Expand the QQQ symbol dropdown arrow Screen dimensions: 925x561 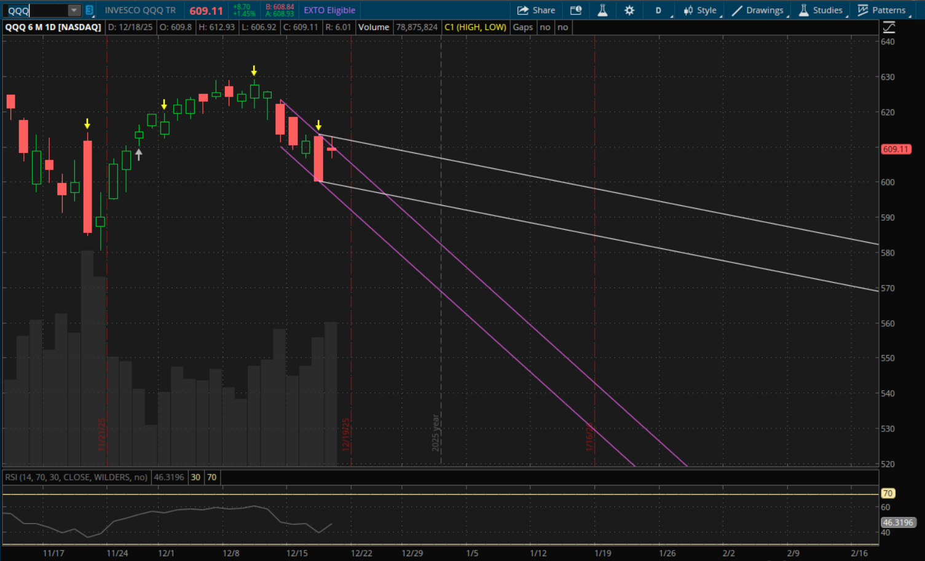pos(74,10)
